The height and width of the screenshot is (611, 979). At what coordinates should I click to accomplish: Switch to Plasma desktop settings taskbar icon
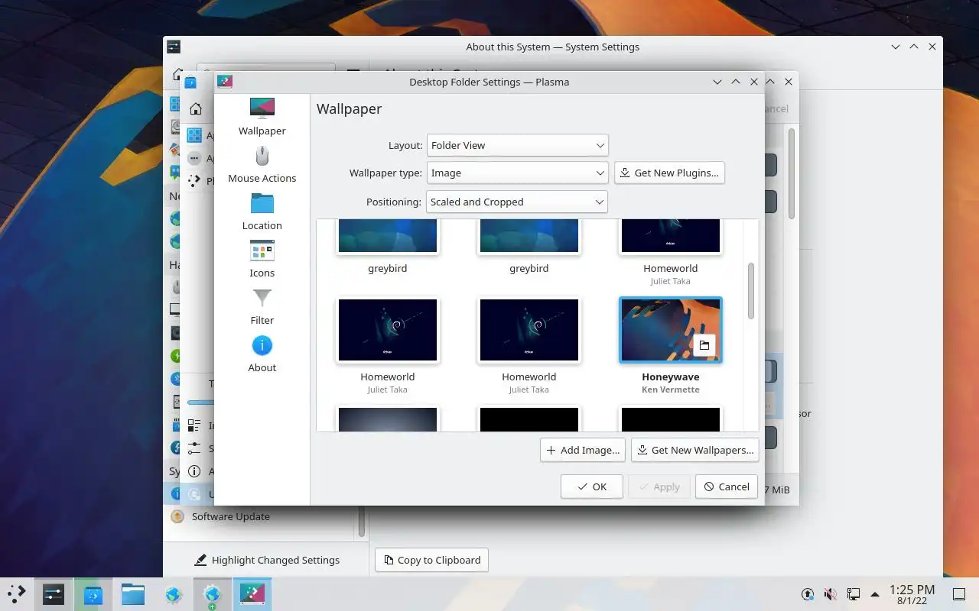pyautogui.click(x=252, y=593)
